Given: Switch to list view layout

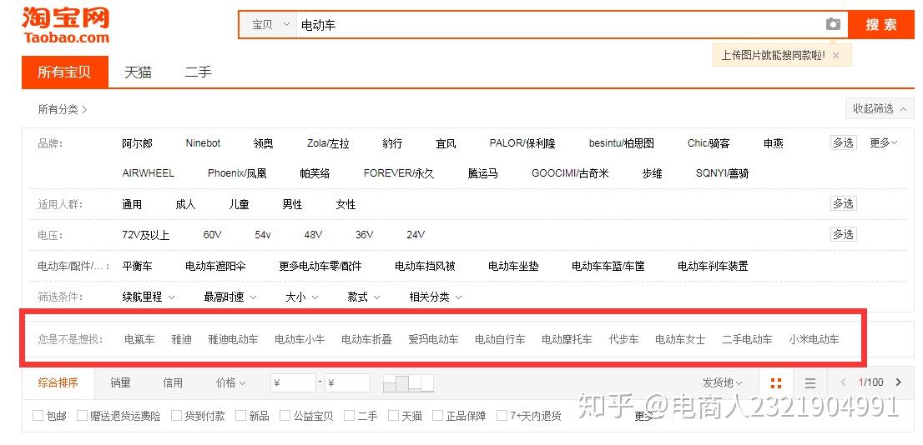Looking at the screenshot, I should click(x=810, y=382).
